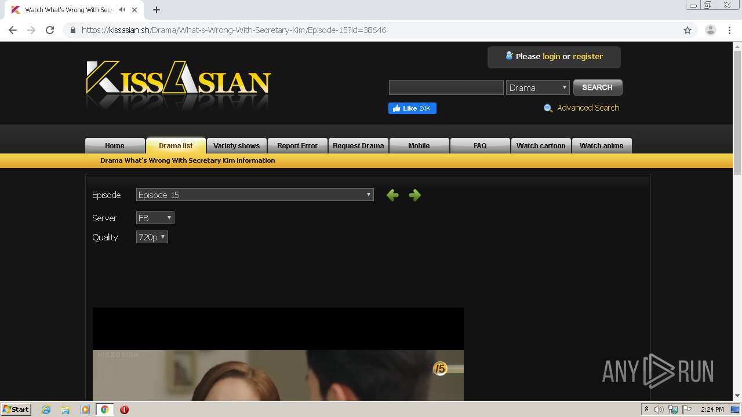View site security lock icon
Image resolution: width=742 pixels, height=417 pixels.
(73, 30)
